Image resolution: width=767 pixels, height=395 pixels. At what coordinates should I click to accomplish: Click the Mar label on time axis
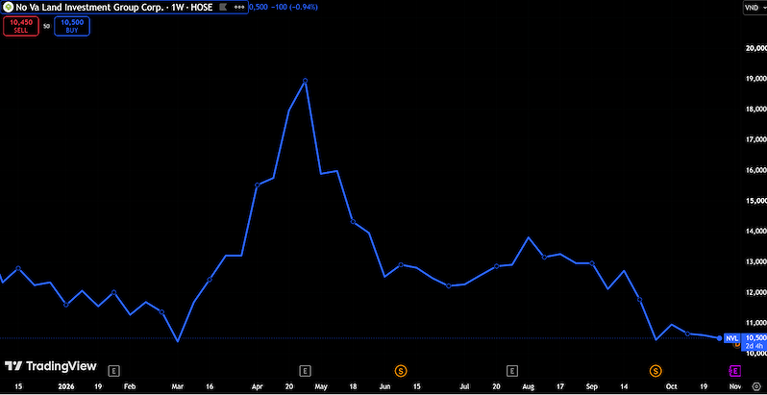tap(178, 386)
